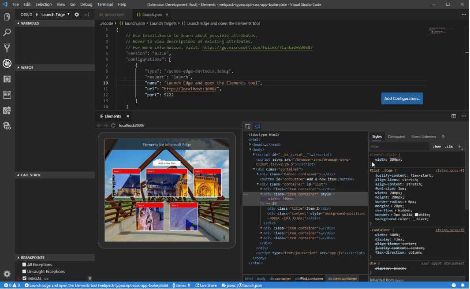
Task: Open More Actions for the Elements panel
Action: click(464, 116)
